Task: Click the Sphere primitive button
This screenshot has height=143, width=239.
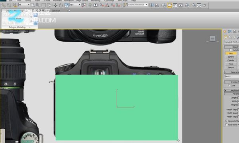Action: tap(231, 57)
